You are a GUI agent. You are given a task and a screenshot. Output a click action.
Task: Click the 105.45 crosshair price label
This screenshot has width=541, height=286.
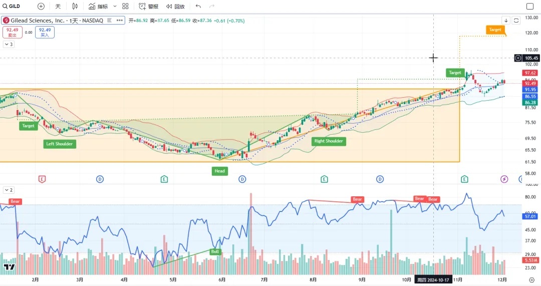531,58
